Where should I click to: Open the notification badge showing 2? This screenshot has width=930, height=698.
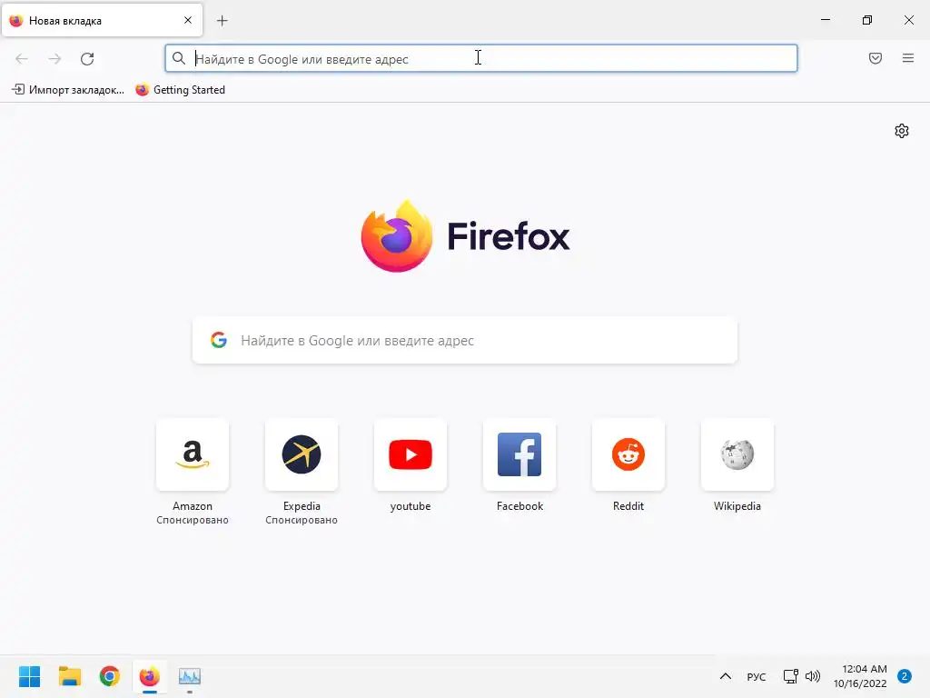coord(905,676)
